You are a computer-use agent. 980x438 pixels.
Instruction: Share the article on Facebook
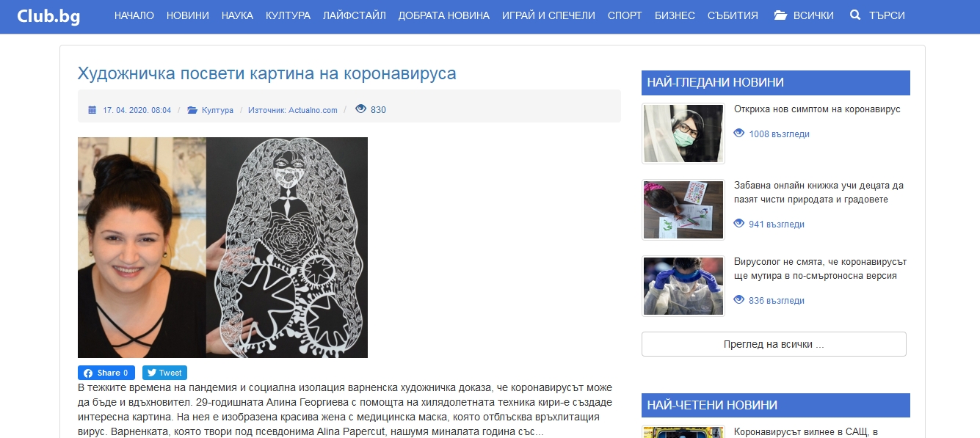tap(106, 373)
